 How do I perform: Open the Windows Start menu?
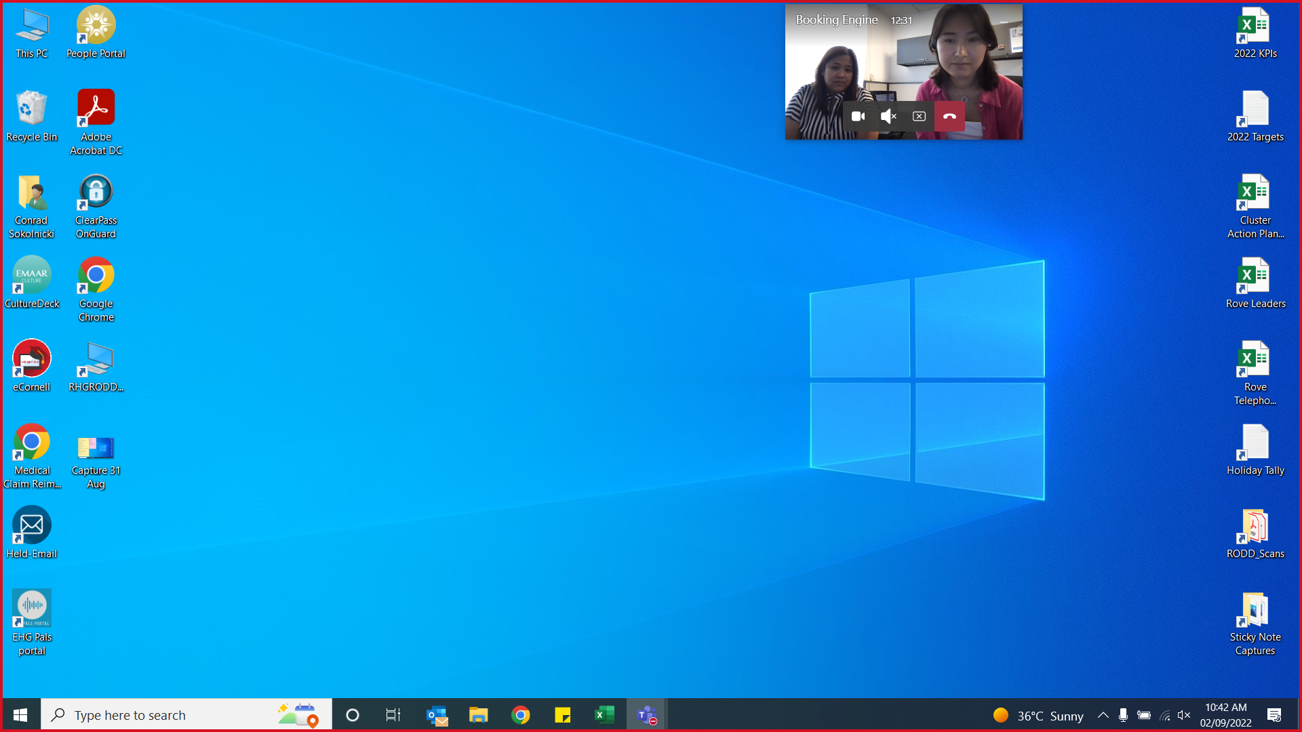tap(20, 715)
